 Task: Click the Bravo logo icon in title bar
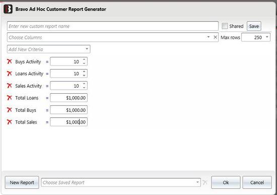point(8,9)
